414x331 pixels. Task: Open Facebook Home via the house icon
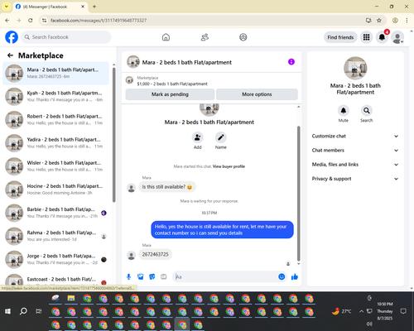[166, 37]
